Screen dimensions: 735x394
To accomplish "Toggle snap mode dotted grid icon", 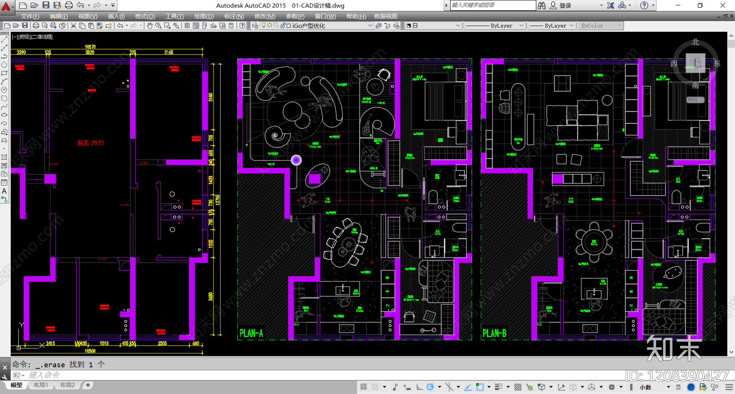I will (375, 387).
